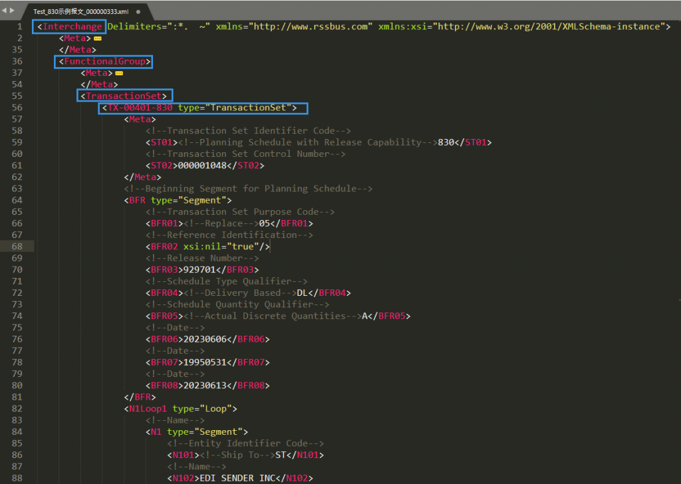
Task: Click the left tab-scroll arrow
Action: [5, 11]
